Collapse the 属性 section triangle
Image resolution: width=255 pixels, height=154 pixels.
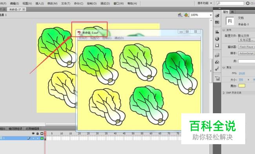pyautogui.click(x=224, y=67)
